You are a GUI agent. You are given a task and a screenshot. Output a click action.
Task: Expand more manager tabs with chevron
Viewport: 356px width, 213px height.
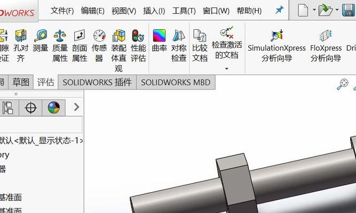76,107
